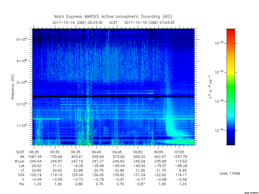Click the "rho" row label
The image size is (259, 194).
click(x=21, y=184)
